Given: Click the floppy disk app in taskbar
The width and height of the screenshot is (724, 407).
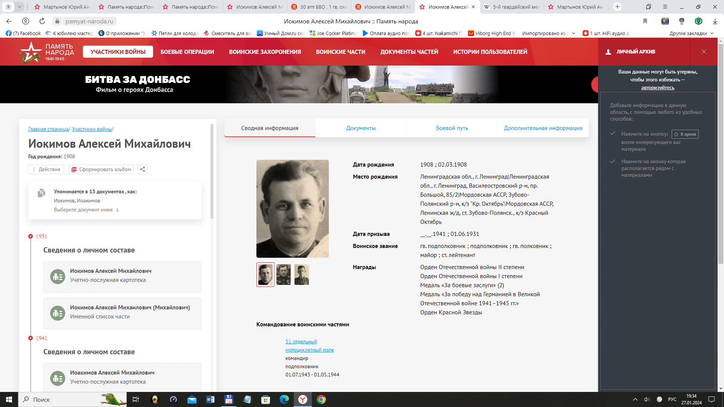Looking at the screenshot, I should point(229,399).
